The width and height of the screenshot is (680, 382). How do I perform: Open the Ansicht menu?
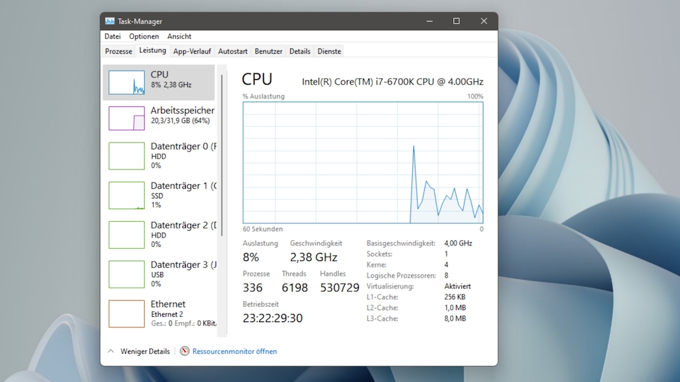pyautogui.click(x=179, y=36)
